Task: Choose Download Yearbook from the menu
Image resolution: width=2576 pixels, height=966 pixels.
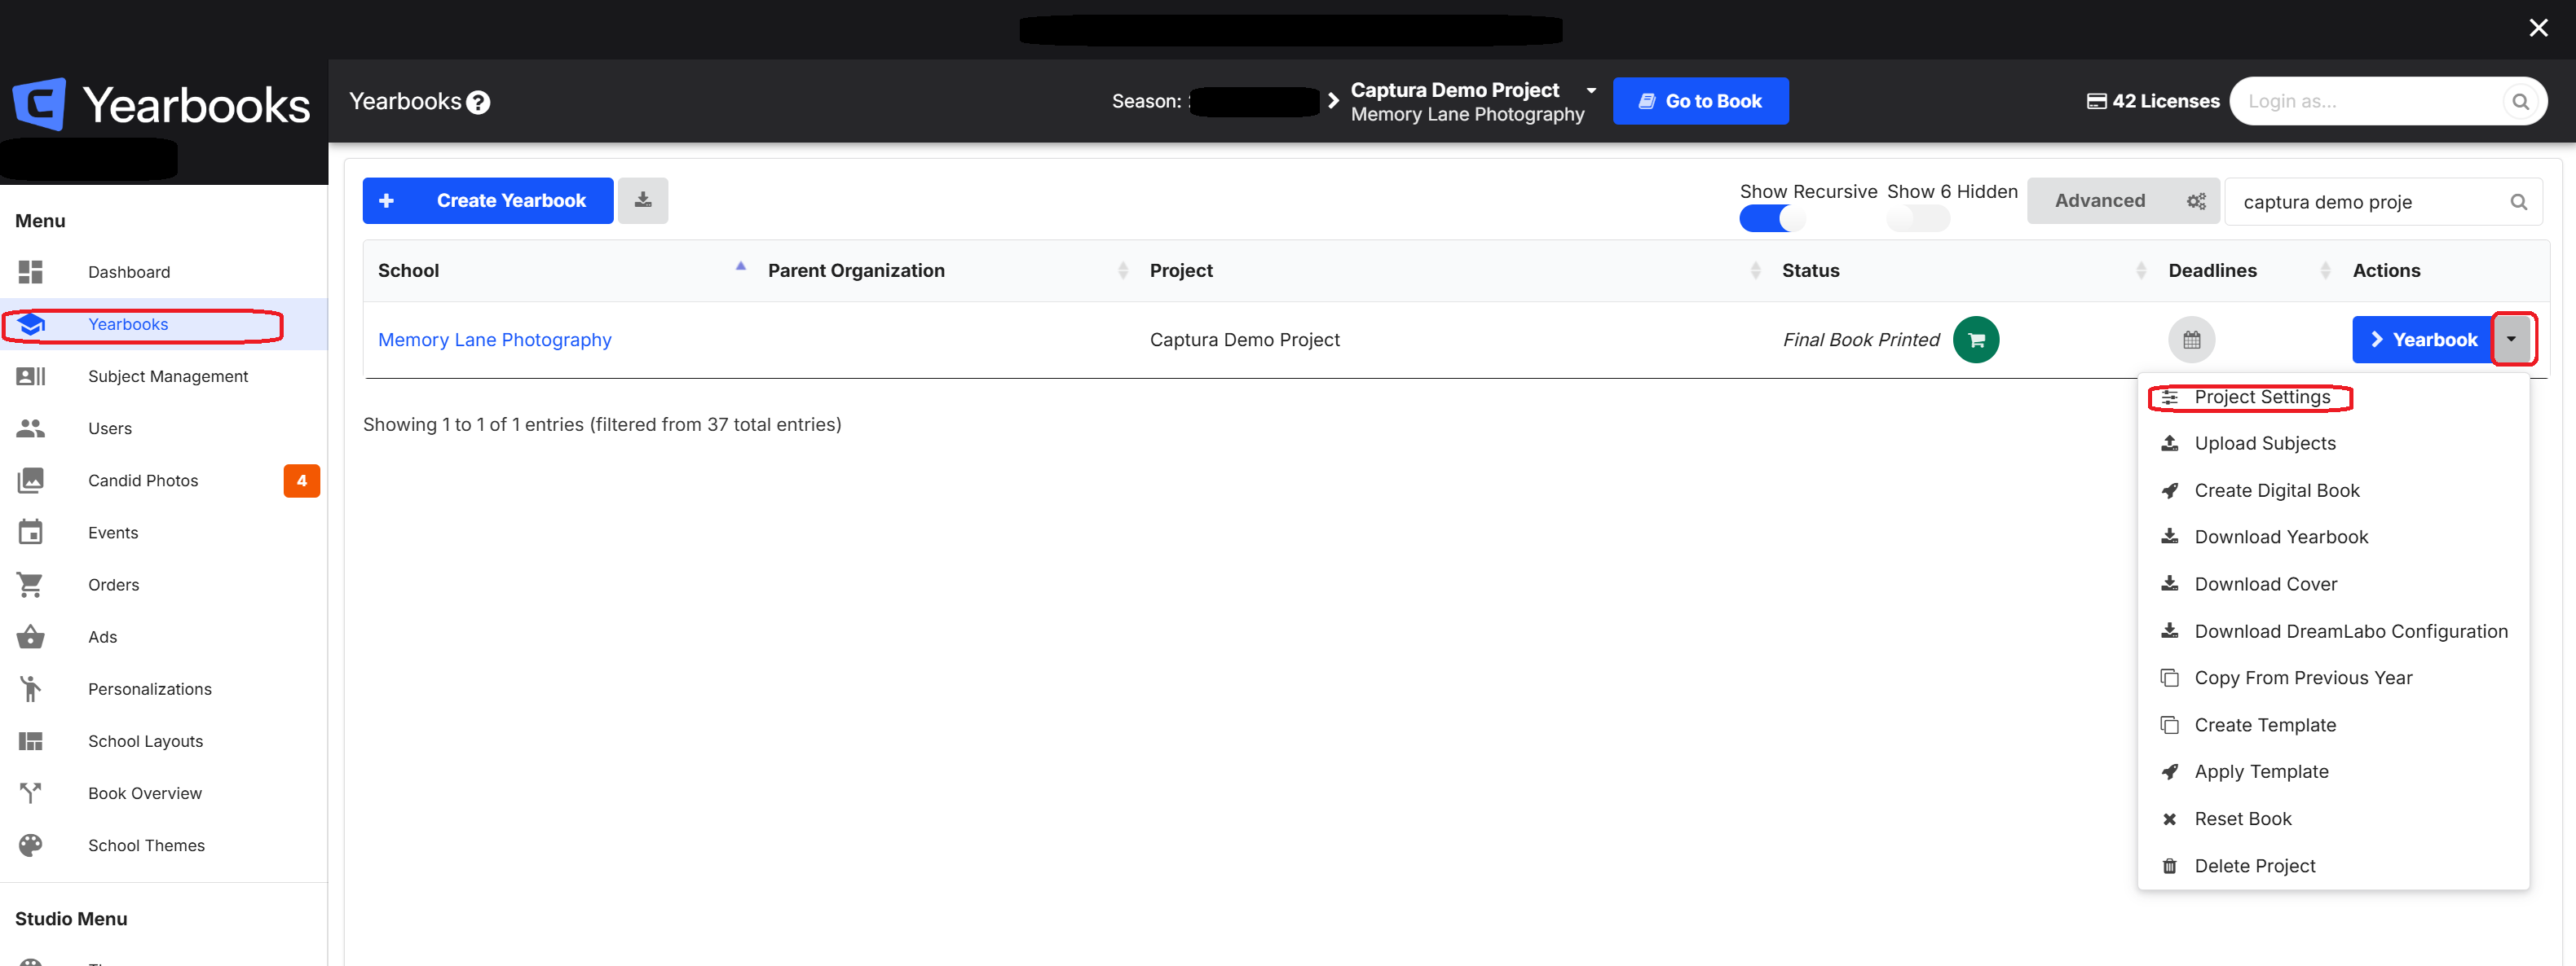Action: click(x=2280, y=537)
